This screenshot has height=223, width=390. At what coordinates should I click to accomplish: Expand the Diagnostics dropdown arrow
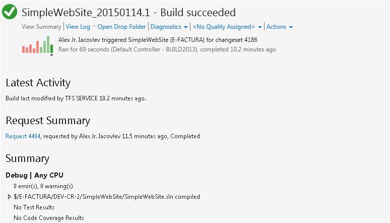[x=186, y=27]
